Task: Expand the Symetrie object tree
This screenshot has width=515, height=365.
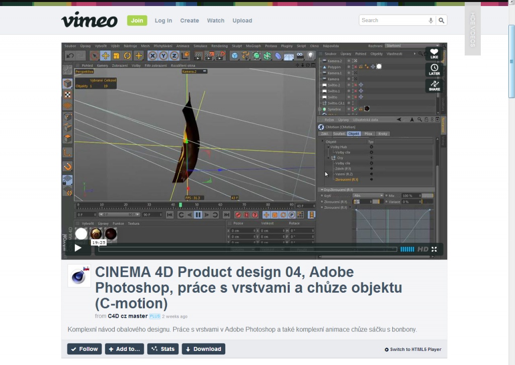Action: [x=319, y=109]
